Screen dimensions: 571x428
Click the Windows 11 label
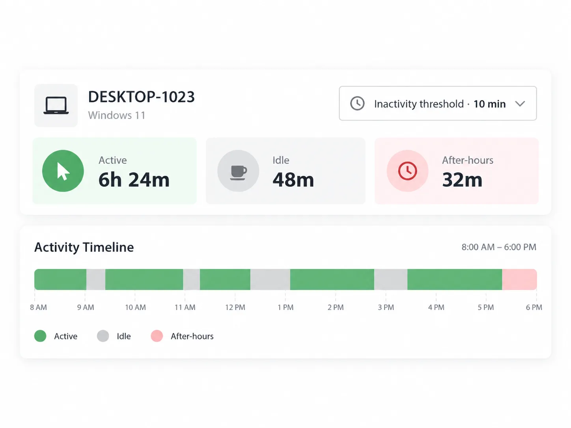[x=117, y=115]
